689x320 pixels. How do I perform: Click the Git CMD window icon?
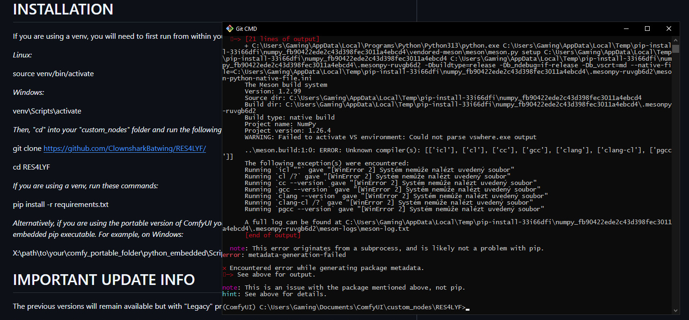coord(229,29)
